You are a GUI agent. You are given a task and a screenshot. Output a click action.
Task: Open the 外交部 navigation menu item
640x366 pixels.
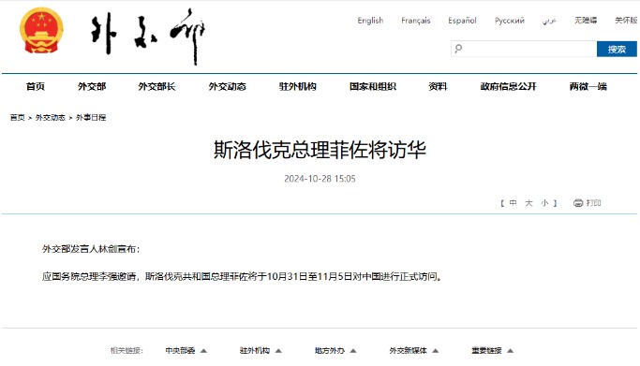tap(92, 86)
